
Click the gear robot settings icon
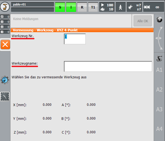(5, 80)
